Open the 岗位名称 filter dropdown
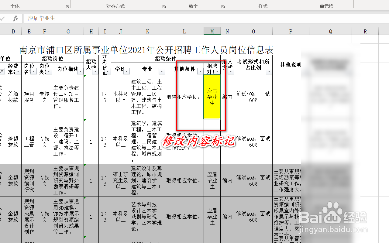 (x=34, y=71)
